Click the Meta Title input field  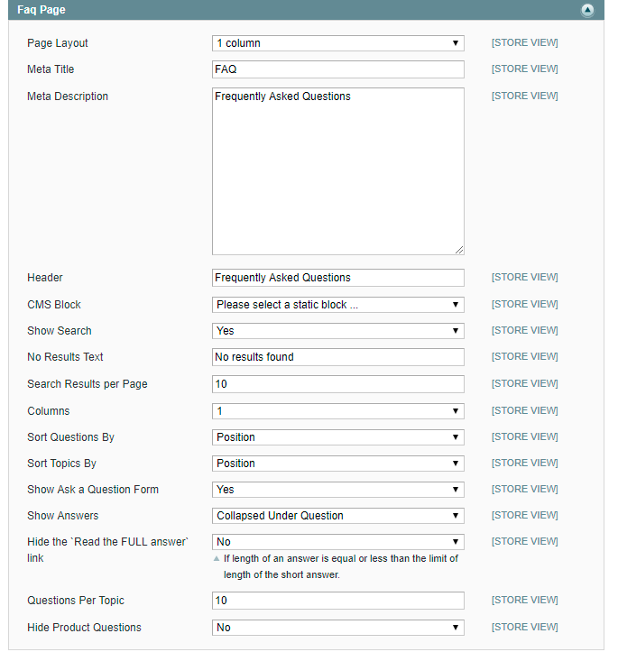[337, 69]
